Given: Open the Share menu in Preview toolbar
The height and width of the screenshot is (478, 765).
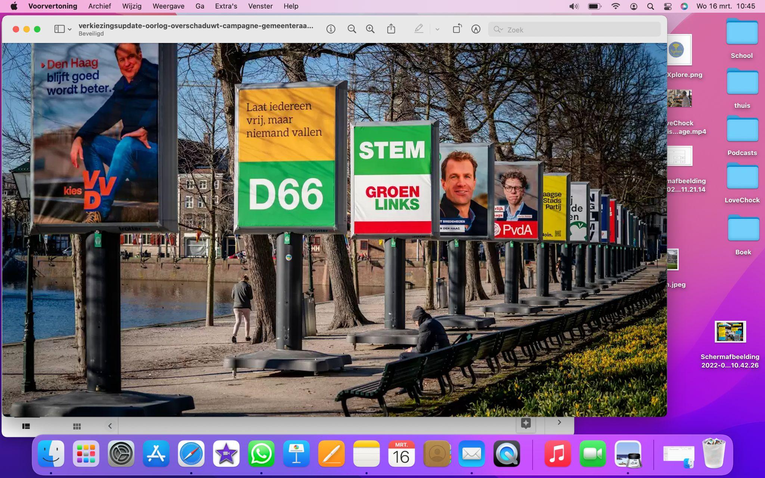Looking at the screenshot, I should pyautogui.click(x=391, y=29).
